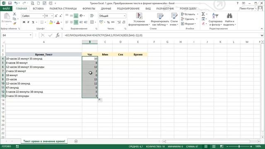
Task: Switch to the ВСТАВКА tab
Action: (x=38, y=8)
